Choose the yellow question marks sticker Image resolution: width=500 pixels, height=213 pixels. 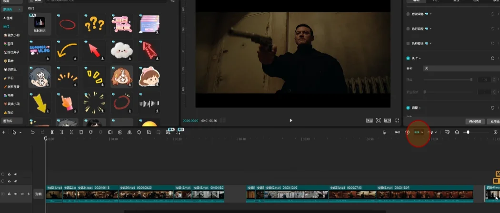pos(94,24)
